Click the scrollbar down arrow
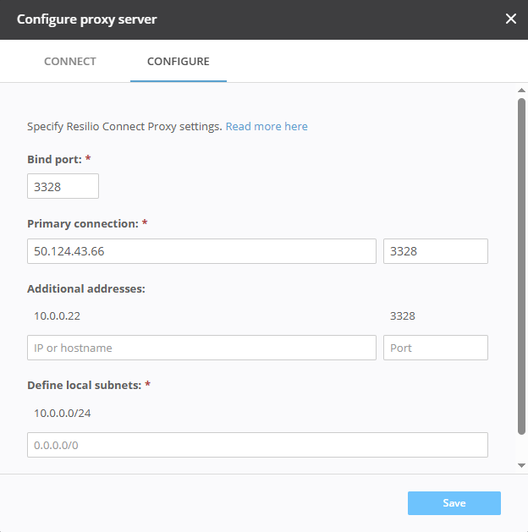The height and width of the screenshot is (532, 528). pos(521,465)
